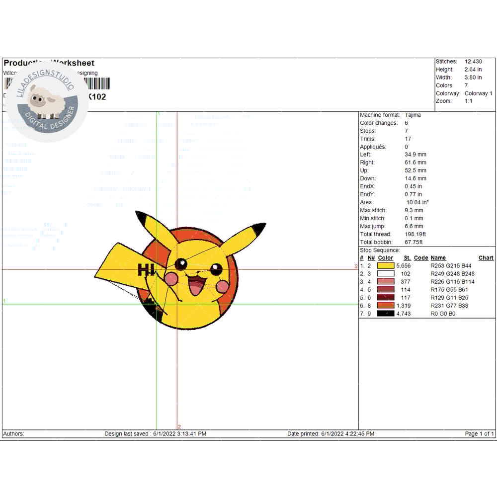497x497 pixels.
Task: Click the HI text on the design
Action: point(146,270)
